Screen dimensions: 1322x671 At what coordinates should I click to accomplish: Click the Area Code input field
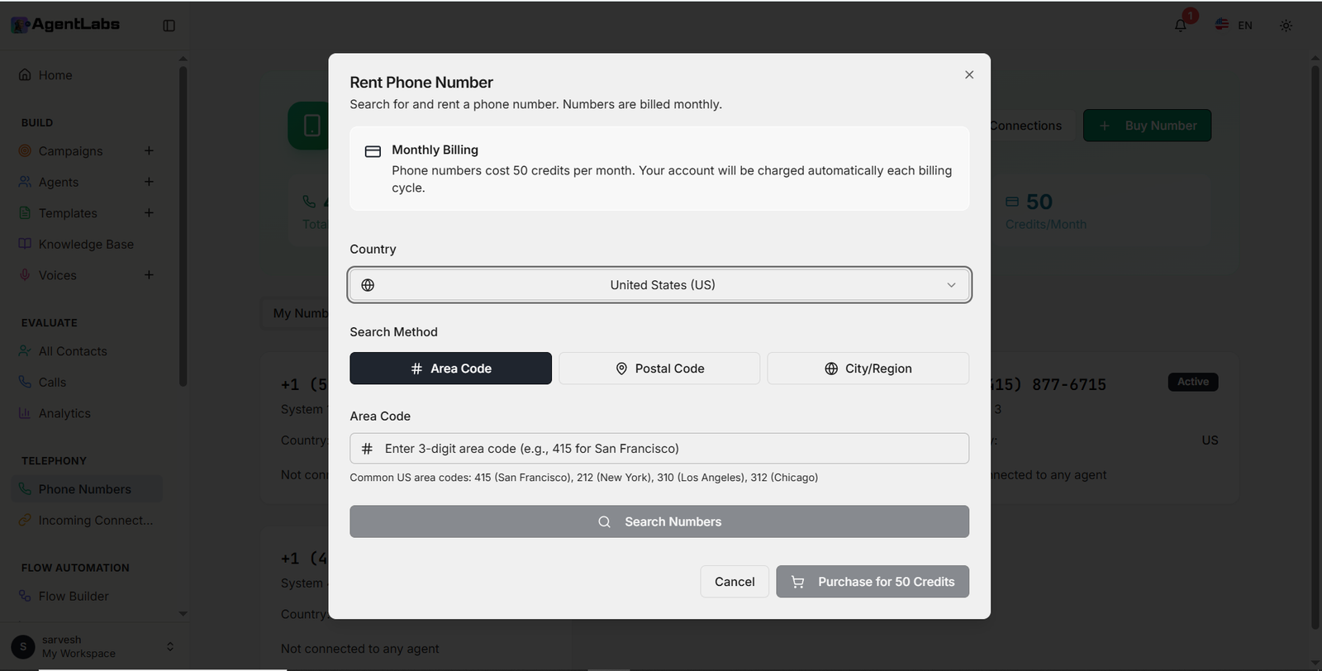pos(659,448)
